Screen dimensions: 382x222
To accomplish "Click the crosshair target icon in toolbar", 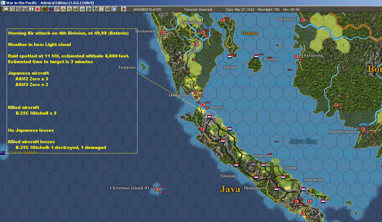I will (95, 9).
